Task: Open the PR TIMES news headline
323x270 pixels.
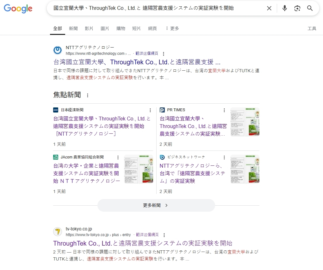Action: (193, 126)
